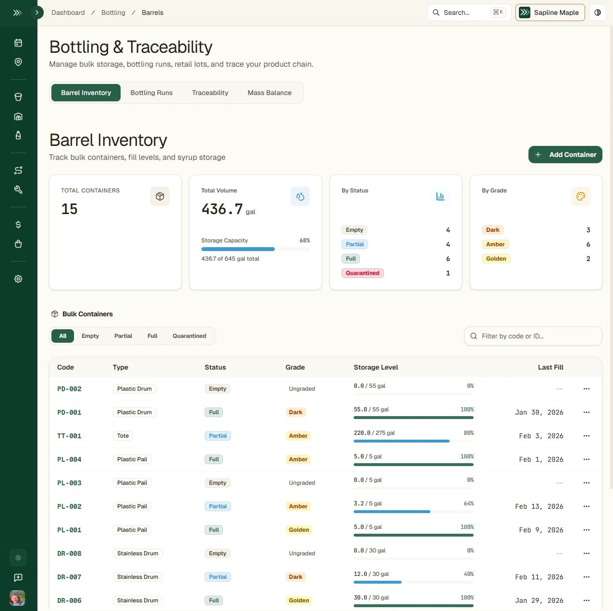Viewport: 613px width, 611px height.
Task: Enable the Empty filter pill
Action: [x=90, y=335]
